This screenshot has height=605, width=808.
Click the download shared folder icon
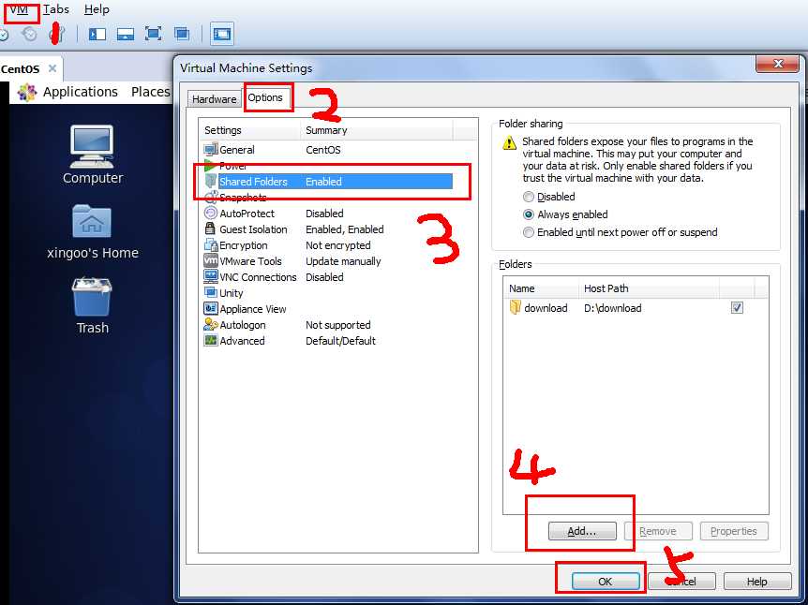click(515, 308)
